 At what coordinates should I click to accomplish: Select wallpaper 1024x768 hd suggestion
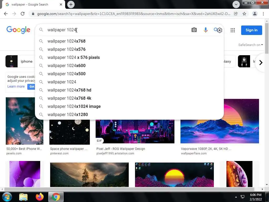(x=129, y=90)
